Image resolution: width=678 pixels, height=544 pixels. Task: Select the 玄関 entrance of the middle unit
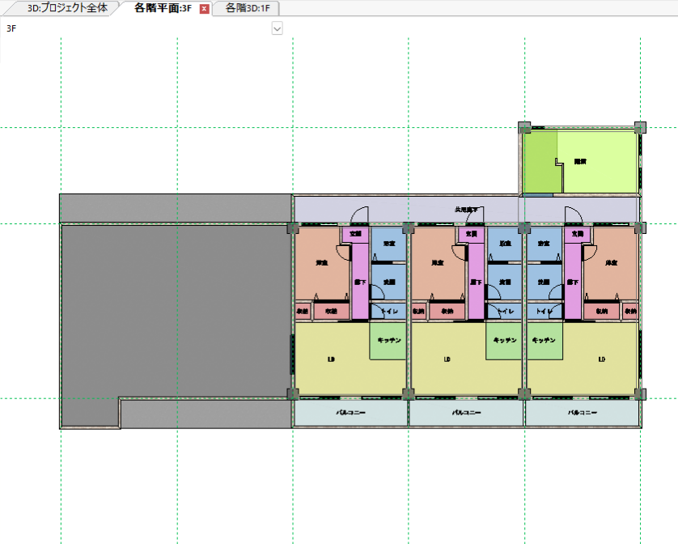pyautogui.click(x=471, y=234)
